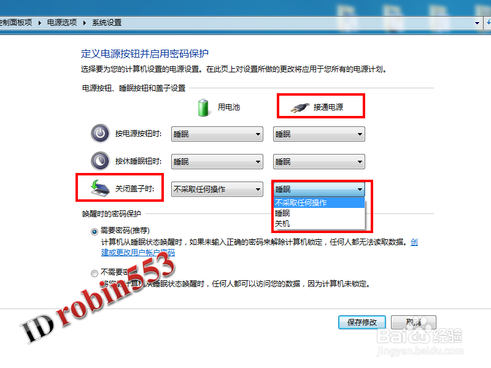The width and height of the screenshot is (491, 368).
Task: Click breadcrumb arrow after 电源选项
Action: click(85, 23)
